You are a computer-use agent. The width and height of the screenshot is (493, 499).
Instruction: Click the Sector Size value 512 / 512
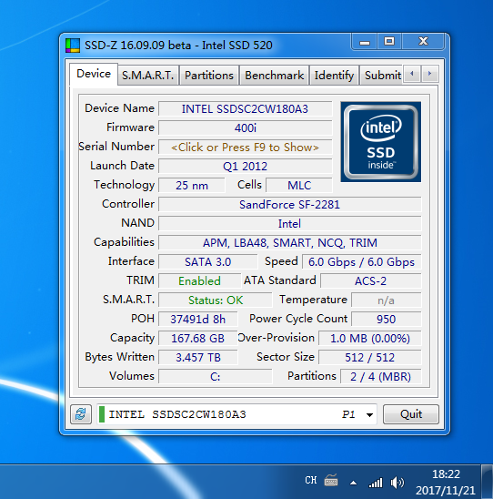(x=370, y=357)
